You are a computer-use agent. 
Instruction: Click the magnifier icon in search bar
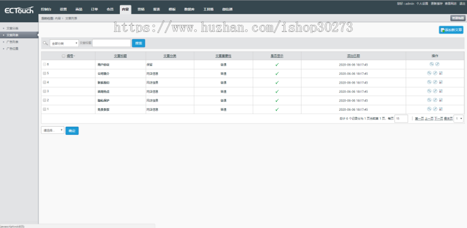[46, 43]
